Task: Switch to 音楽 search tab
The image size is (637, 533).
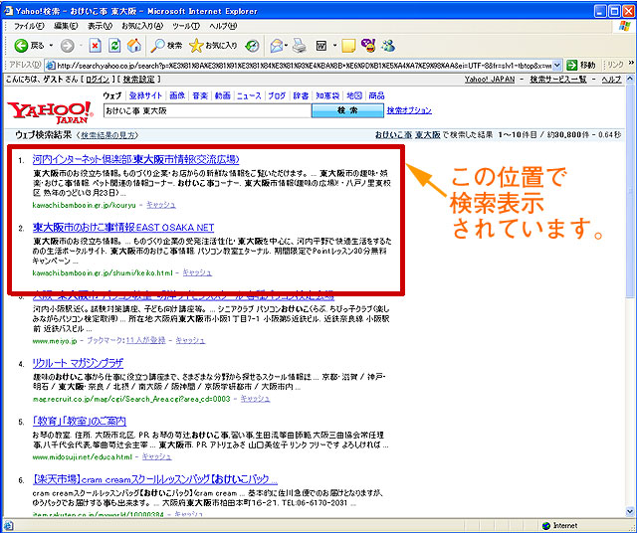Action: coord(200,95)
